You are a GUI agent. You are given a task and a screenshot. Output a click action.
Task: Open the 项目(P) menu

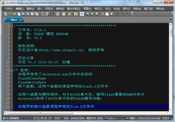(x=49, y=8)
